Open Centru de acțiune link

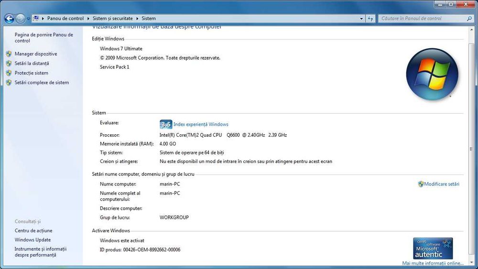[33, 231]
